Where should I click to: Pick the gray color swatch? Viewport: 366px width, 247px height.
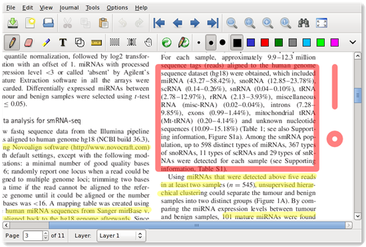[x=293, y=43]
